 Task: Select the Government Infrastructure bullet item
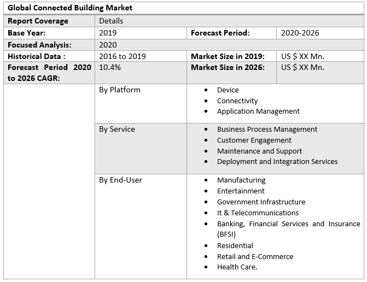pyautogui.click(x=261, y=202)
